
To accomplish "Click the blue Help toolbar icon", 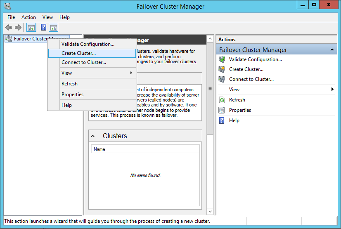I will coord(43,27).
